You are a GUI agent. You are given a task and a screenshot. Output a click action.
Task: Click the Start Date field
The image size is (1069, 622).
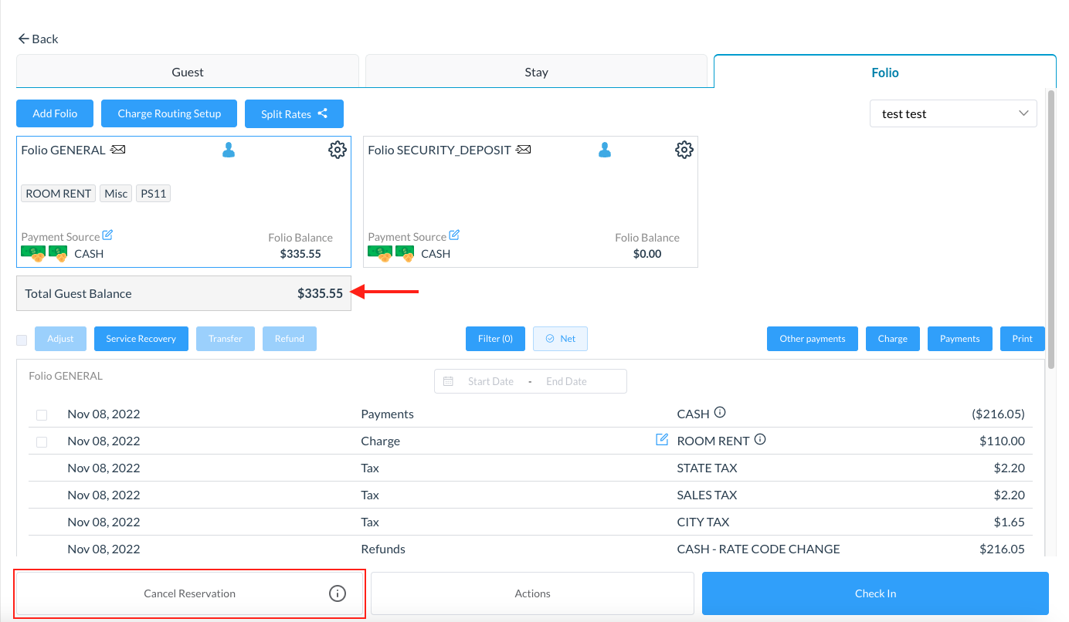[x=490, y=381]
